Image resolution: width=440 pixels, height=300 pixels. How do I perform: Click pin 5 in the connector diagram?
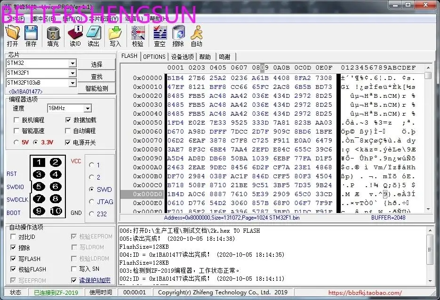pyautogui.click(x=39, y=187)
